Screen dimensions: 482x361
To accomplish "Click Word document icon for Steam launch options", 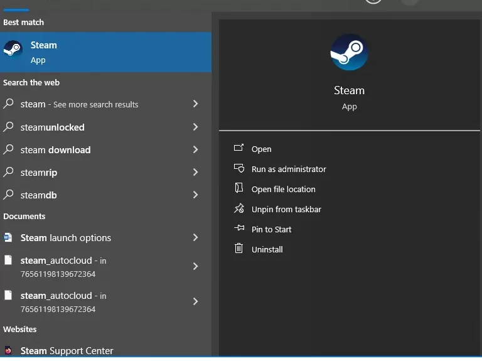I will click(8, 237).
